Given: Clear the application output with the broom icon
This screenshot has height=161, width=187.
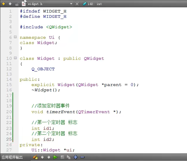Looking at the screenshot, I should tap(36, 157).
